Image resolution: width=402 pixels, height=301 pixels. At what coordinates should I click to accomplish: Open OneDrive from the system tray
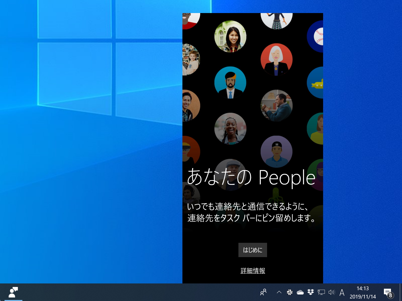tap(300, 292)
